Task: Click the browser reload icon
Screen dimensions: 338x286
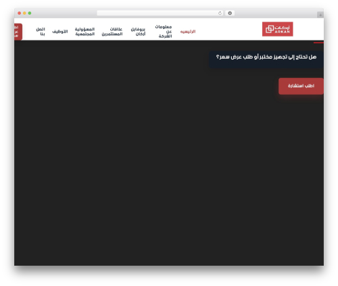Action: tap(220, 14)
